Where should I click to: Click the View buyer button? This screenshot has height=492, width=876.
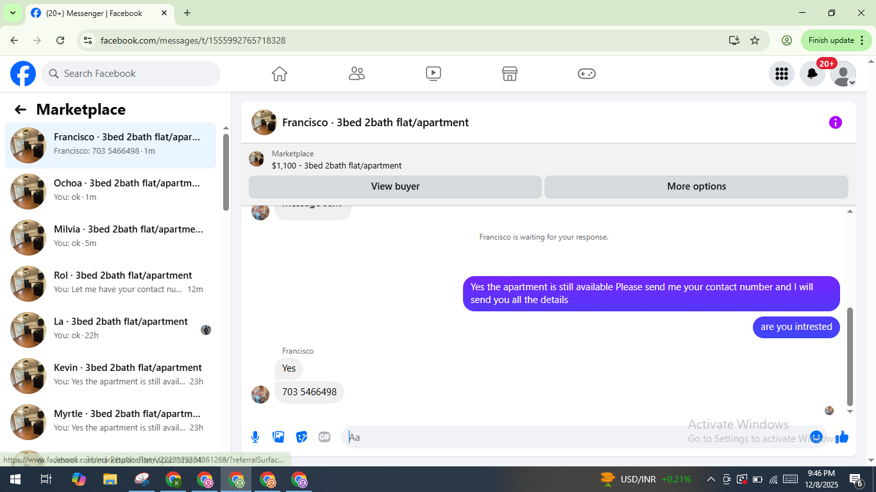395,186
